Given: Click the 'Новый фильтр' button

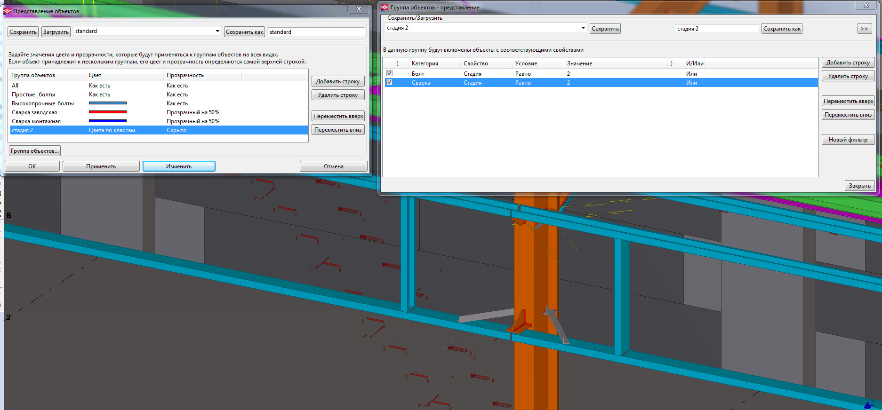Looking at the screenshot, I should click(x=848, y=140).
